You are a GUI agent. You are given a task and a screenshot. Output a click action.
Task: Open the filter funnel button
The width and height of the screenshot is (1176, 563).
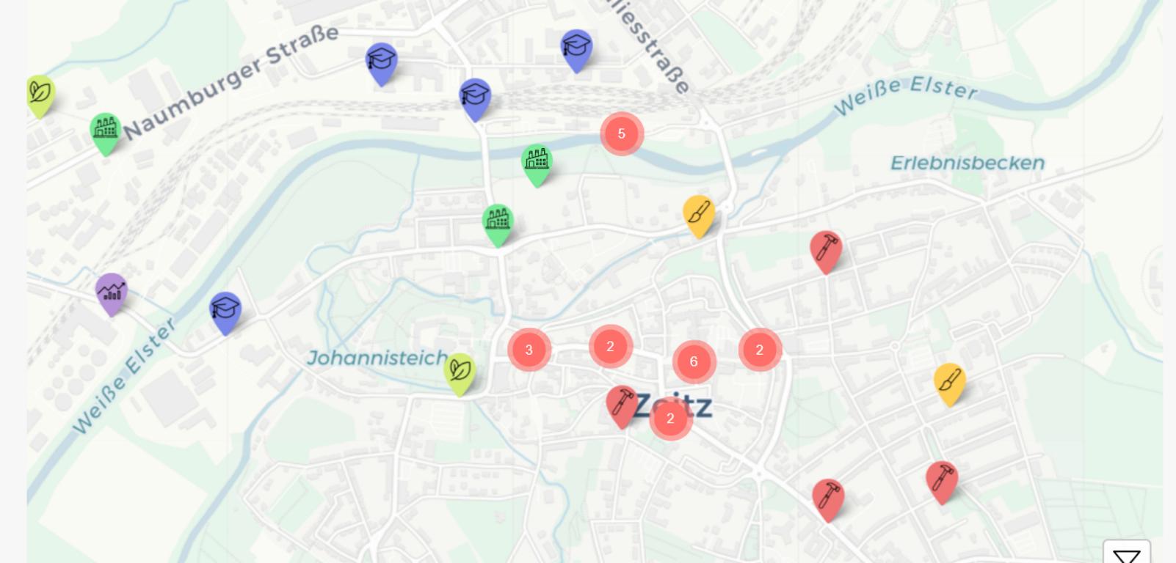click(x=1127, y=554)
